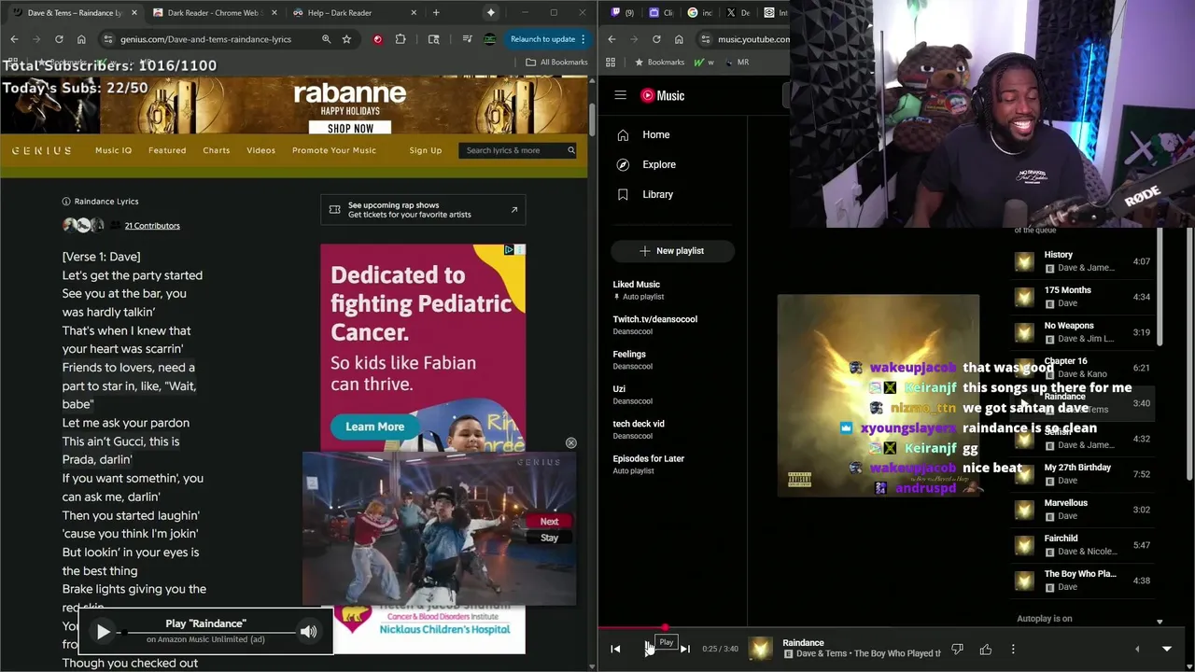Play History by Dave & James in queue
The image size is (1195, 672).
1083,261
